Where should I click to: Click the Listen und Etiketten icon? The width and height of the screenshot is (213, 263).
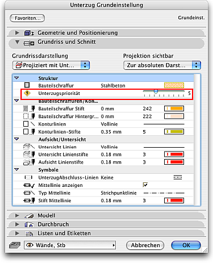29,234
